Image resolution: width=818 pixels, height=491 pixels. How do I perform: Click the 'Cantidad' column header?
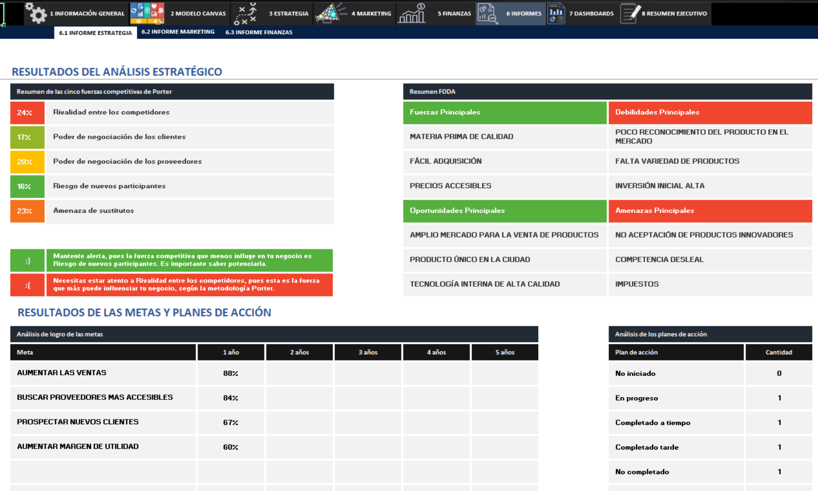tap(779, 352)
